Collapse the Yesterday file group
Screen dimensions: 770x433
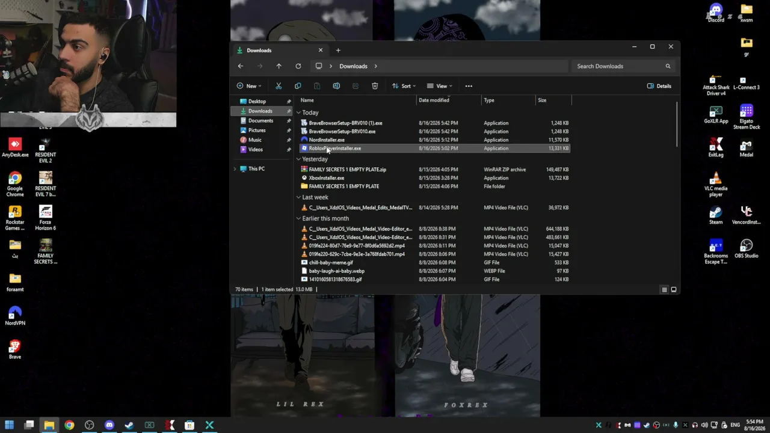tap(298, 159)
